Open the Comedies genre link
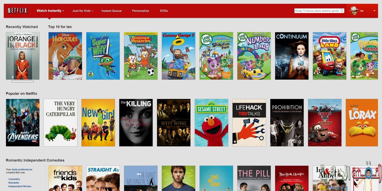382x191 pixels. point(14,179)
